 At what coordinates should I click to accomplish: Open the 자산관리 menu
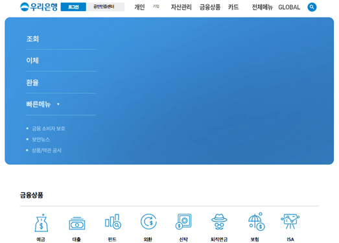coord(181,7)
